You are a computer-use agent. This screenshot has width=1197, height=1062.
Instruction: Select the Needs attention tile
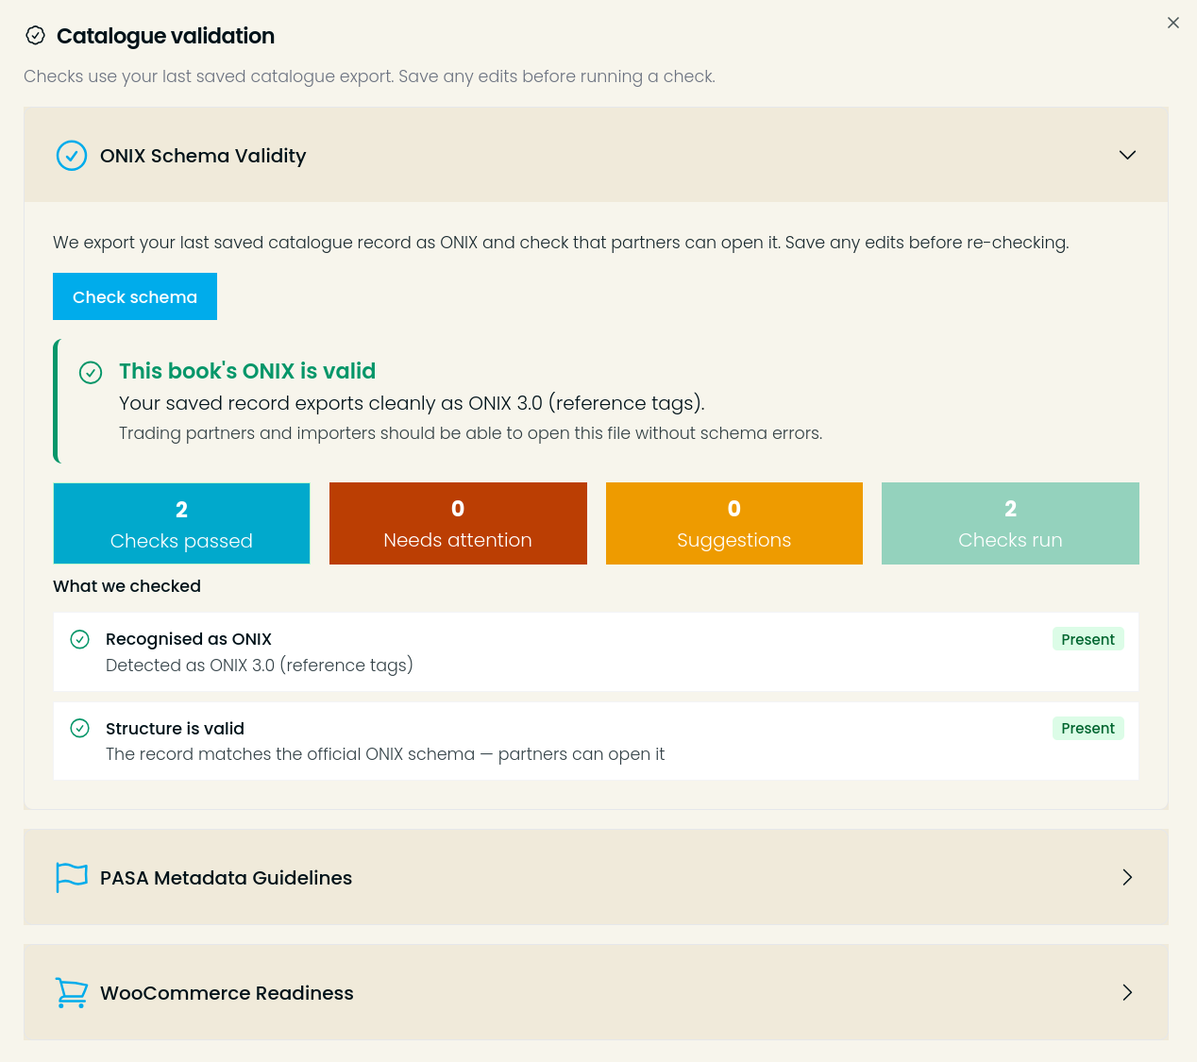pyautogui.click(x=458, y=524)
